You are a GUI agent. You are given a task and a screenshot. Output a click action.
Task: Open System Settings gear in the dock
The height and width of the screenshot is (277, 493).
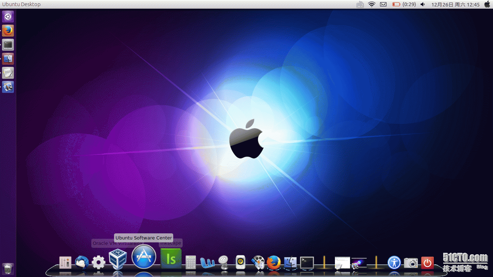pyautogui.click(x=99, y=262)
